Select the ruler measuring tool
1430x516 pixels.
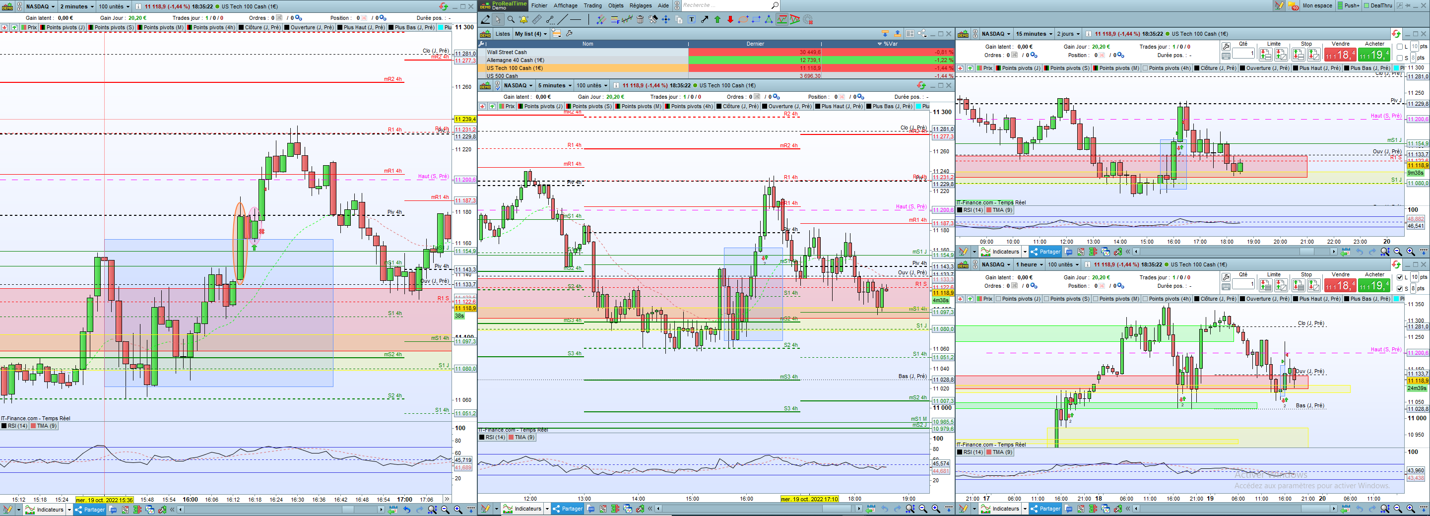point(537,20)
